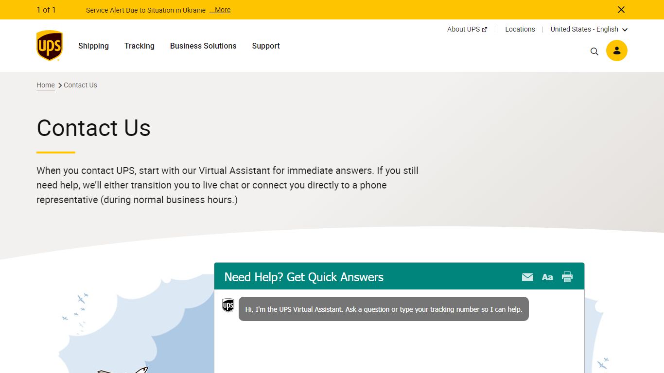Click the introductory Virtual Assistant paragraph

[x=227, y=185]
